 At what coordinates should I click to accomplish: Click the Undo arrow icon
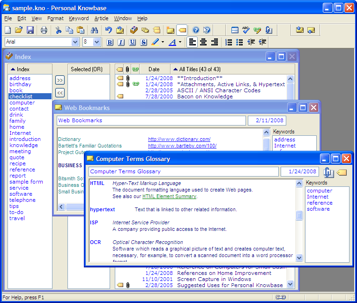point(109,30)
